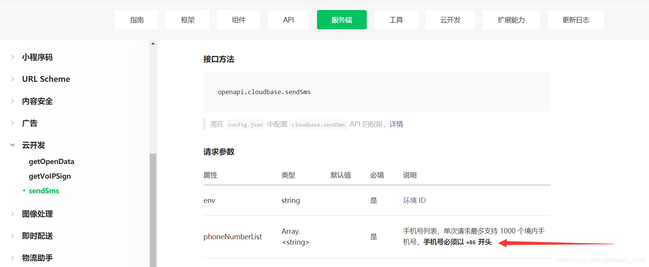Click the 接口方法 heading

pos(219,59)
